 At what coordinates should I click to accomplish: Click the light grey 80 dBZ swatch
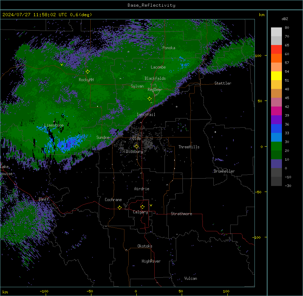tap(276, 32)
